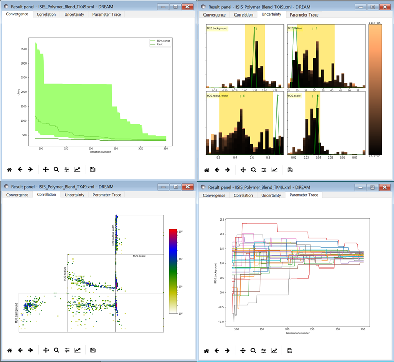Select Zoom tool in bottom-left Correlation panel
This screenshot has height=362, width=394.
point(56,350)
